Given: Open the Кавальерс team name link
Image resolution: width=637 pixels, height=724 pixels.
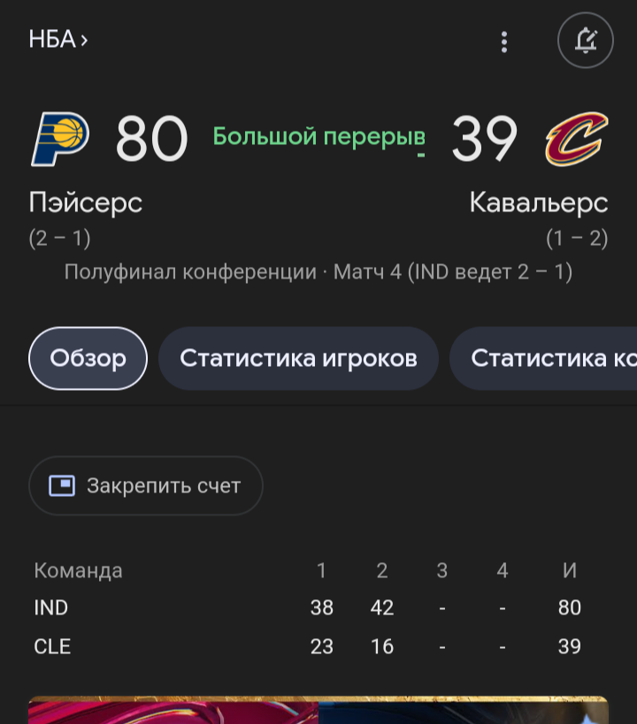Looking at the screenshot, I should tap(539, 202).
